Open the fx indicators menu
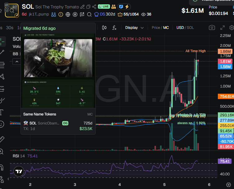 pos(114,28)
